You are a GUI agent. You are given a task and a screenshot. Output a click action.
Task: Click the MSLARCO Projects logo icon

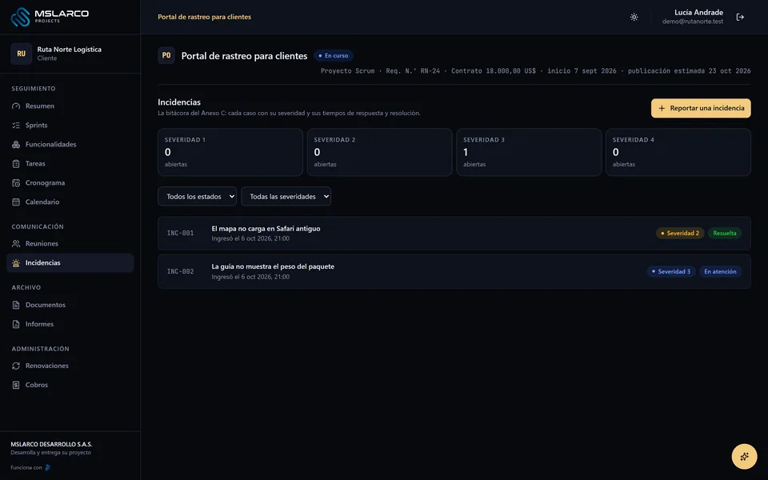pyautogui.click(x=21, y=17)
